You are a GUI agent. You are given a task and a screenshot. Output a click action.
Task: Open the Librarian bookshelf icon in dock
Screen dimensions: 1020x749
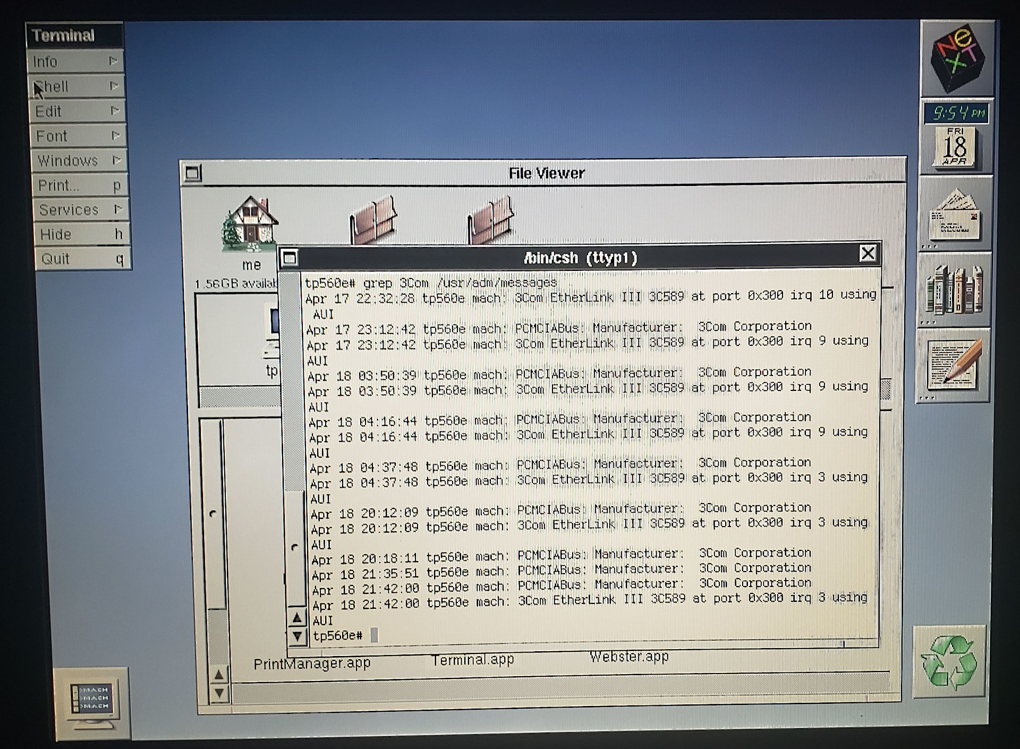coord(954,290)
